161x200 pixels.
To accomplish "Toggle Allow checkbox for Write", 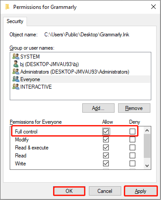I will (106, 164).
